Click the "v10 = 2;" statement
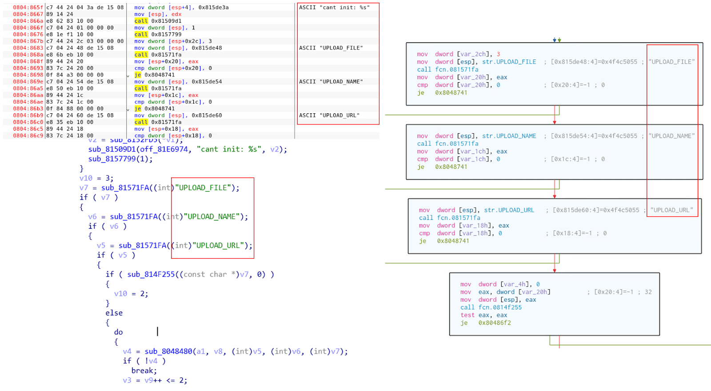 coord(131,294)
